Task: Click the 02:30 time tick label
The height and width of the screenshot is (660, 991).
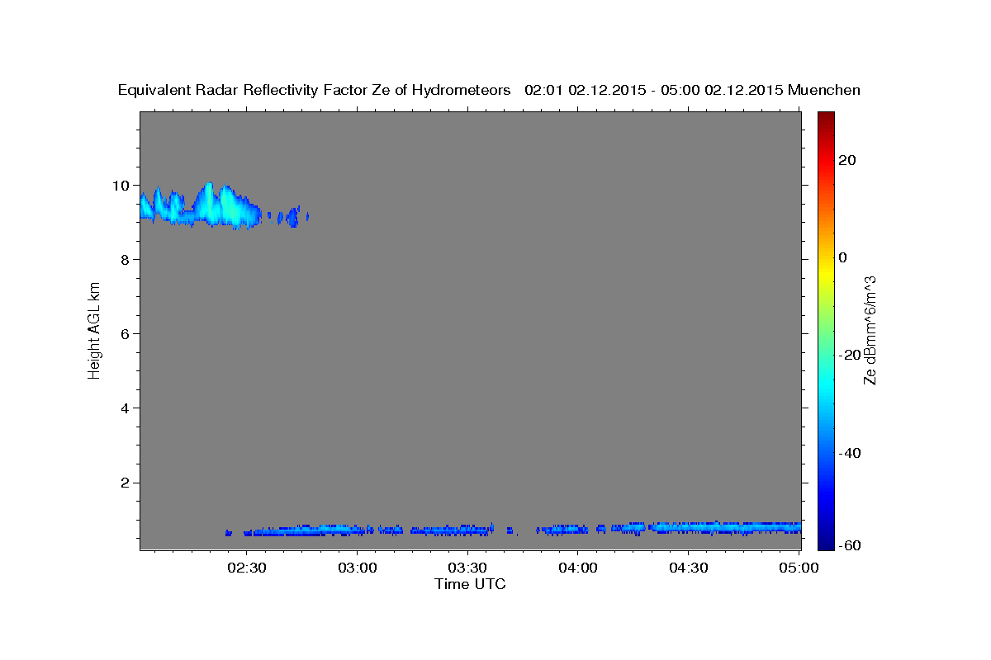Action: pyautogui.click(x=247, y=568)
